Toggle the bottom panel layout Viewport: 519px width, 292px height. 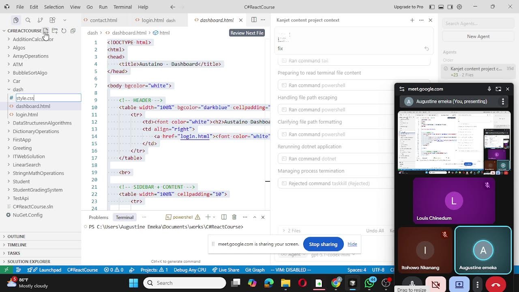point(441,7)
